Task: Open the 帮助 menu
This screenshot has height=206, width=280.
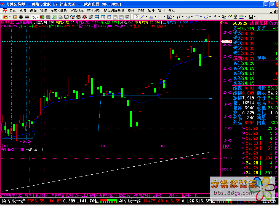Action: pyautogui.click(x=172, y=10)
